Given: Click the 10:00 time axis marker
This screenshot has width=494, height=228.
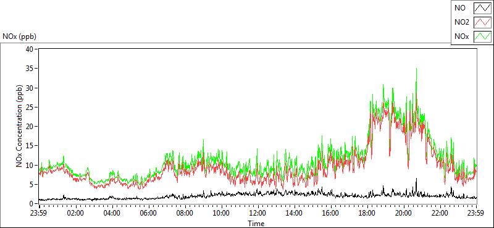Looking at the screenshot, I should pyautogui.click(x=221, y=213).
